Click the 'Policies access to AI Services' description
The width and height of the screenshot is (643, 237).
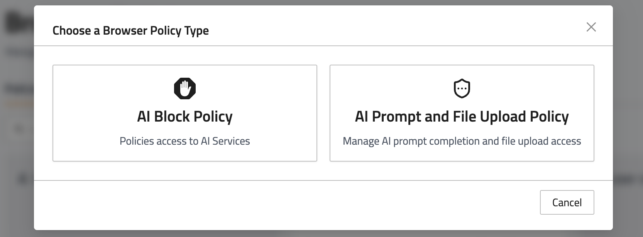point(185,141)
